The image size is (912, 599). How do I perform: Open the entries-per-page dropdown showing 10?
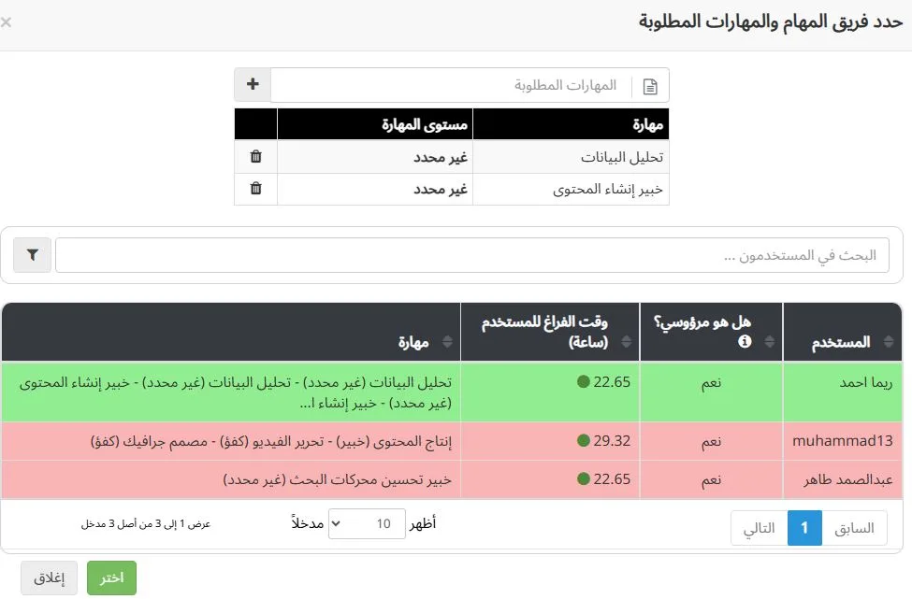[x=367, y=523]
